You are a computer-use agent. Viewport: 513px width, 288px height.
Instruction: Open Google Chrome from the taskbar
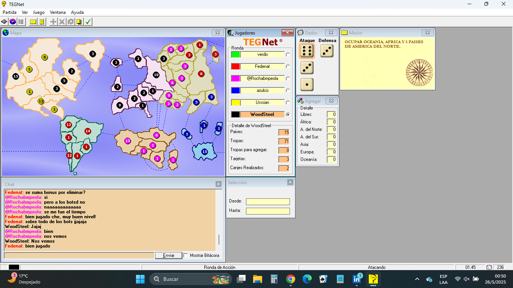pos(290,279)
